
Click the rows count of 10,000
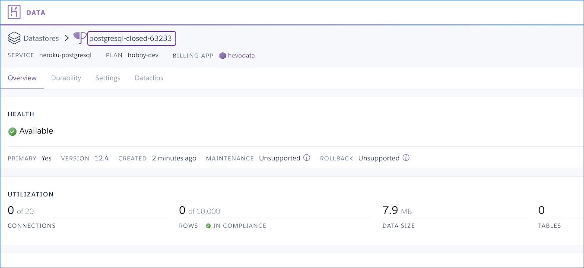tap(200, 211)
